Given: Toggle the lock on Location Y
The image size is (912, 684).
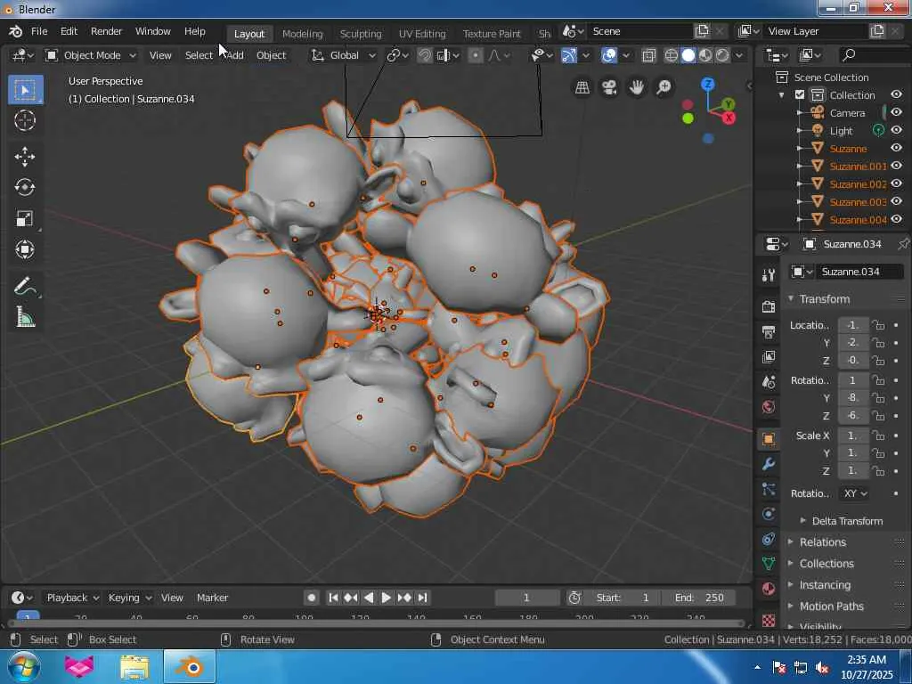Looking at the screenshot, I should [x=878, y=343].
